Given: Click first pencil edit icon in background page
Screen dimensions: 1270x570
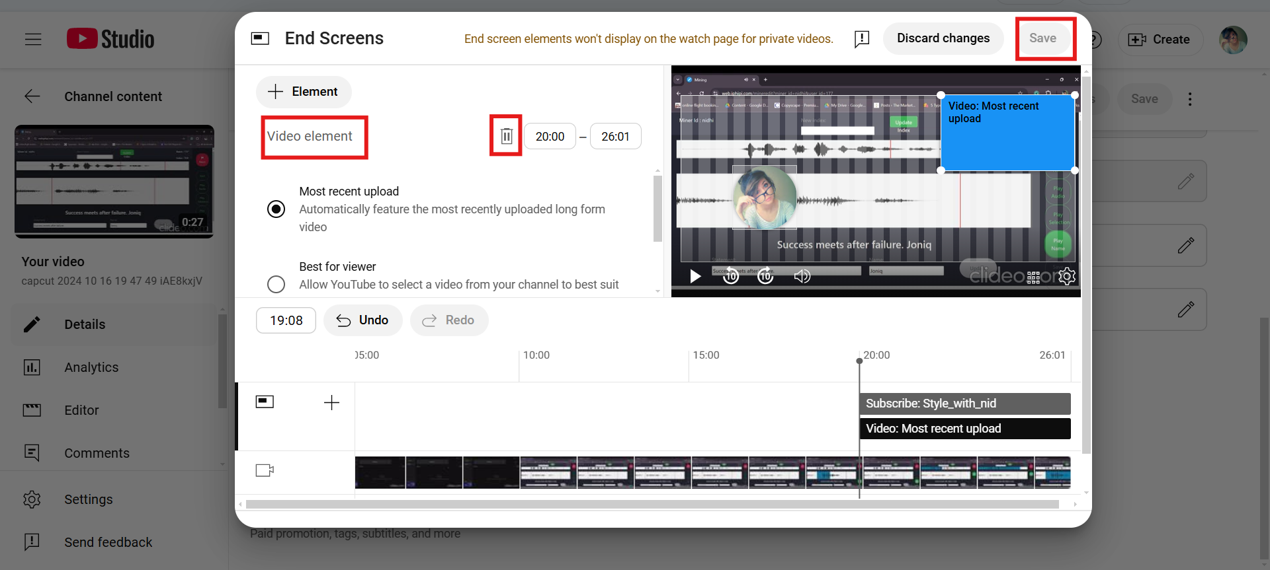Looking at the screenshot, I should [x=1186, y=182].
